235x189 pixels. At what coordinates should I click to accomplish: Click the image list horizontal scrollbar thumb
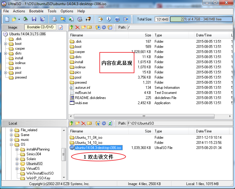click(144, 116)
